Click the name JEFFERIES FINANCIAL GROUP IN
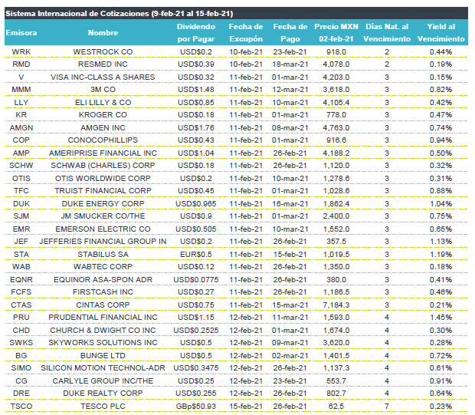 point(103,242)
